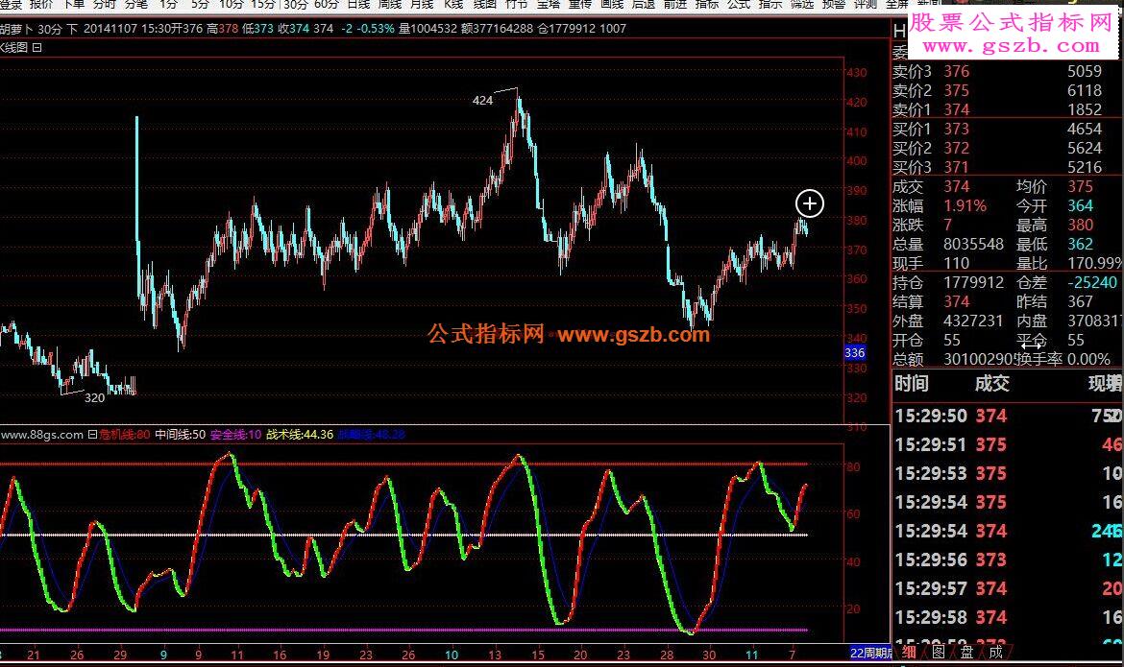Click the 22周期 period label
Screen dimensions: 1124x667
pyautogui.click(x=869, y=653)
